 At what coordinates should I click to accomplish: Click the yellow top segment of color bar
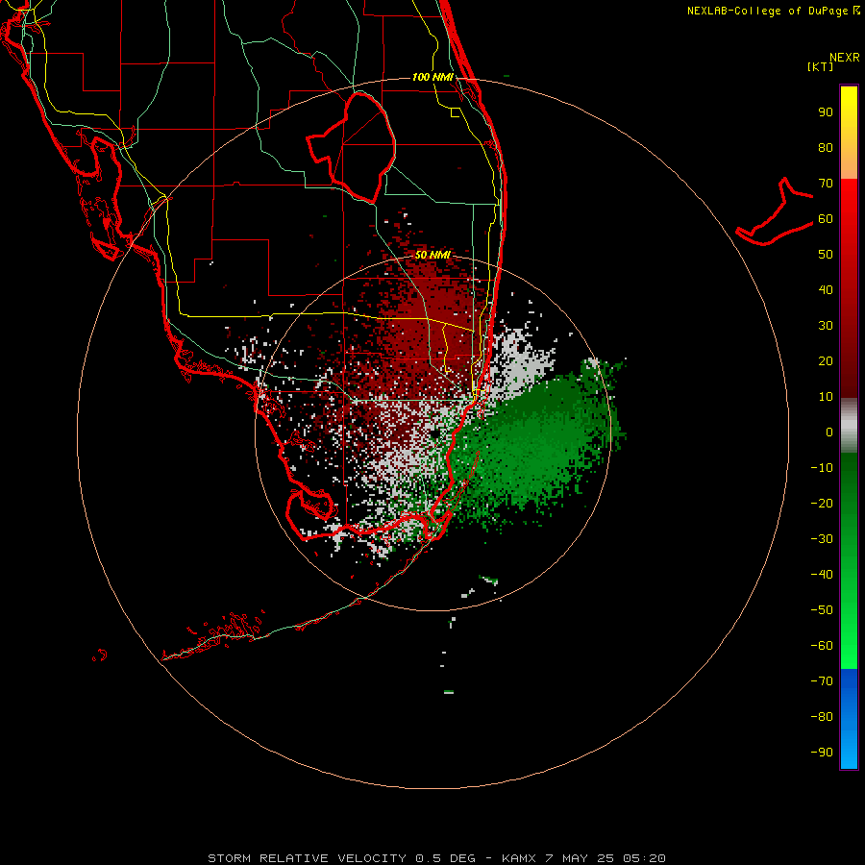[x=849, y=133]
